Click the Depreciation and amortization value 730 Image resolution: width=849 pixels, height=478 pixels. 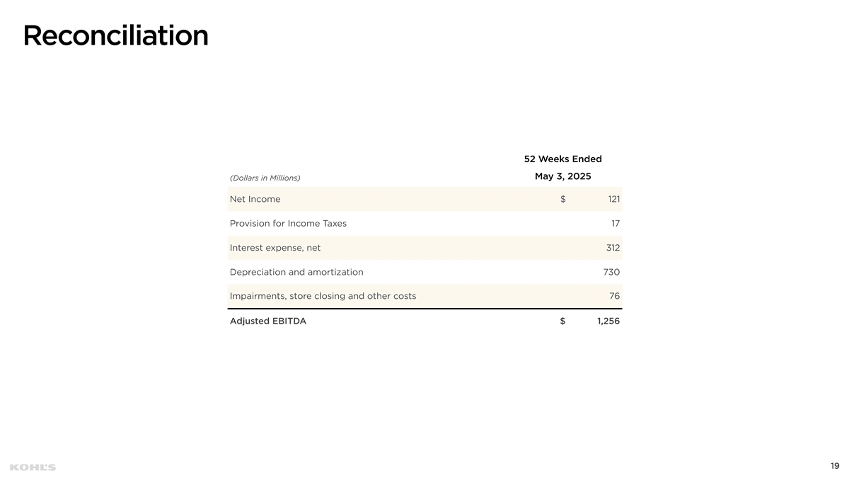click(x=612, y=272)
